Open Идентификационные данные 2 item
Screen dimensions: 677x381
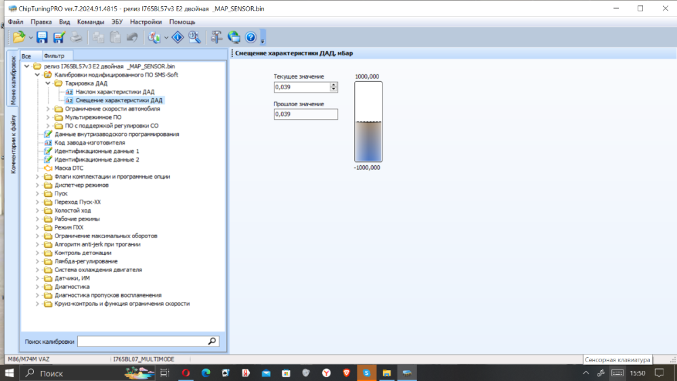(x=97, y=160)
